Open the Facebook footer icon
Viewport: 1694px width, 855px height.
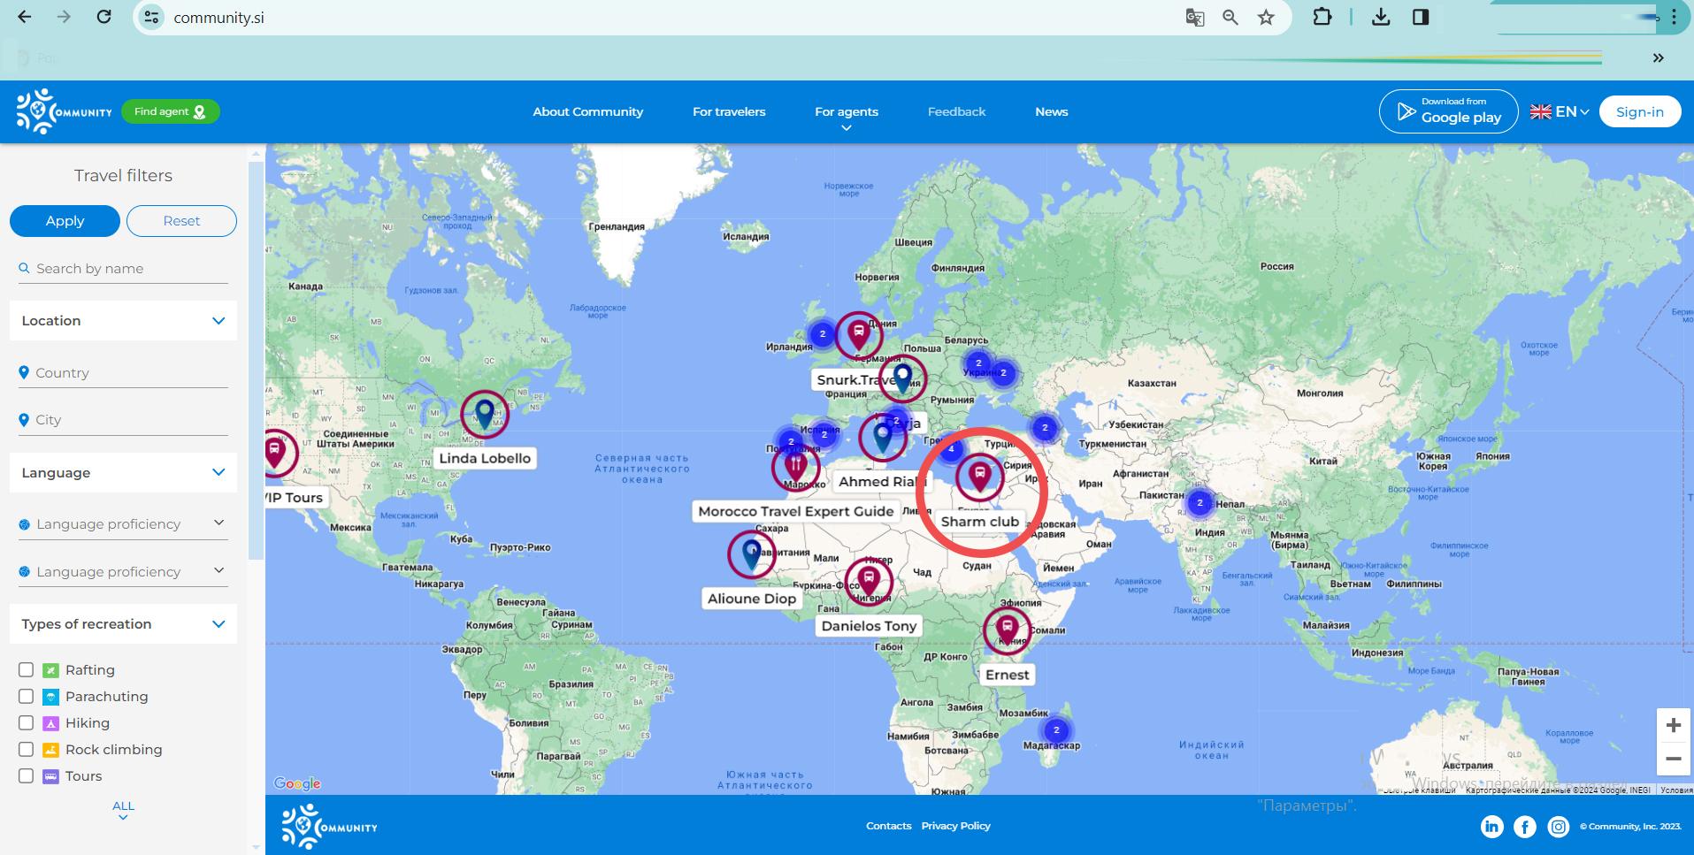(1525, 827)
